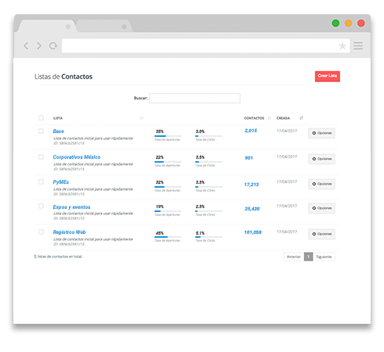
Task: Switch to the second browser tab
Action: click(104, 26)
